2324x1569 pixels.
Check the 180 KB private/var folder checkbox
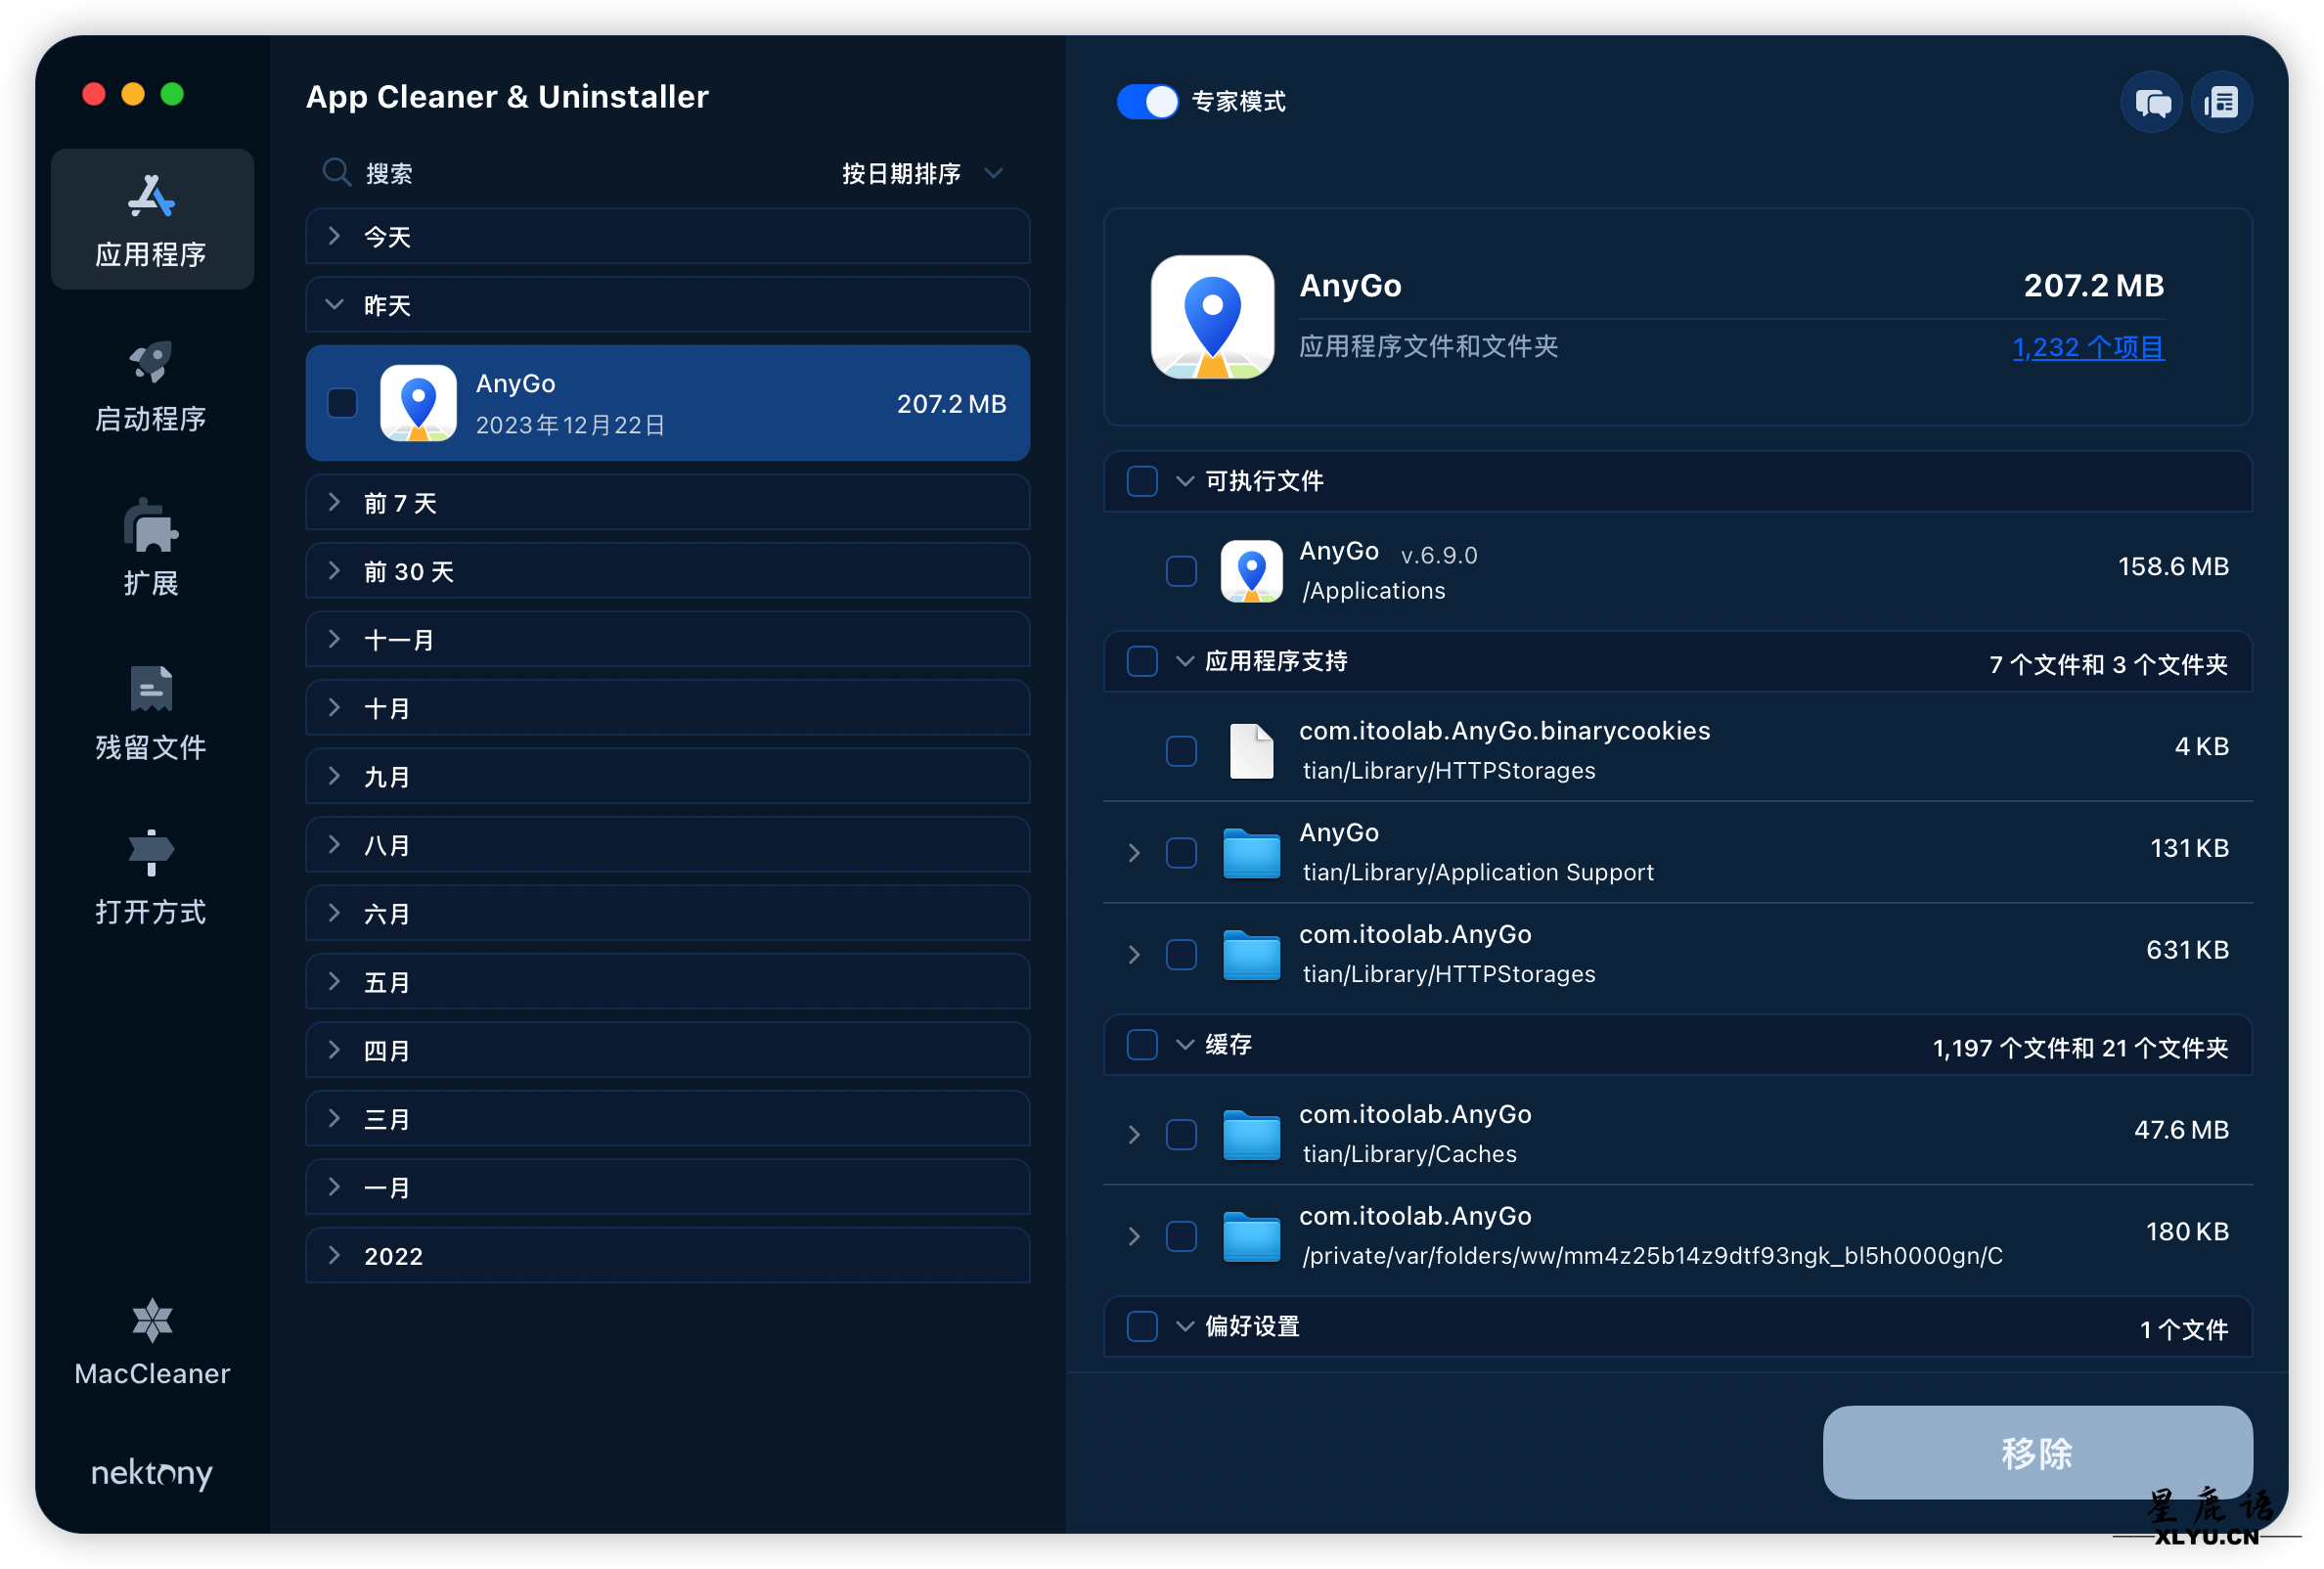(x=1181, y=1237)
